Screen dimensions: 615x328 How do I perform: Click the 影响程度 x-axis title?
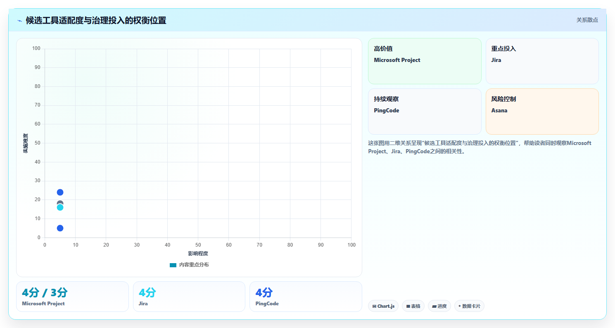coord(198,254)
